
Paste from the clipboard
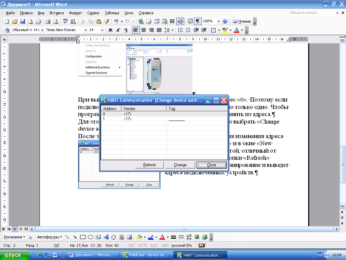98,21
